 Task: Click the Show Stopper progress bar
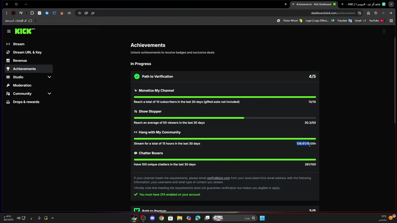(x=225, y=118)
